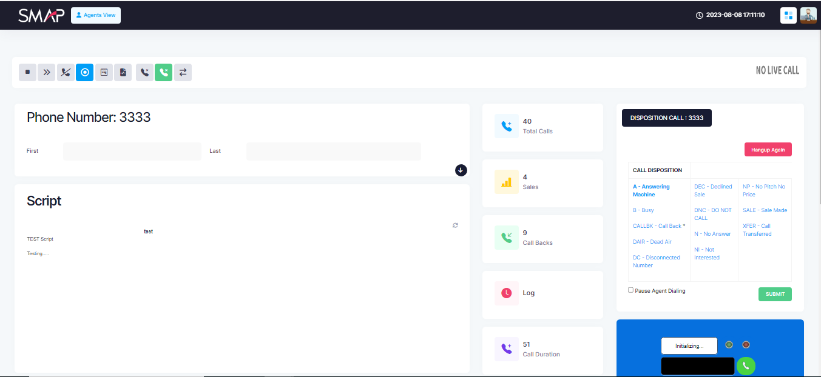Expand the arrow below the Last name field
Viewport: 821px width, 377px height.
click(461, 170)
